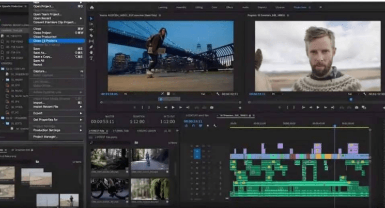Open Program monitor Full resolution dropdown
The image size is (385, 208).
pos(352,94)
